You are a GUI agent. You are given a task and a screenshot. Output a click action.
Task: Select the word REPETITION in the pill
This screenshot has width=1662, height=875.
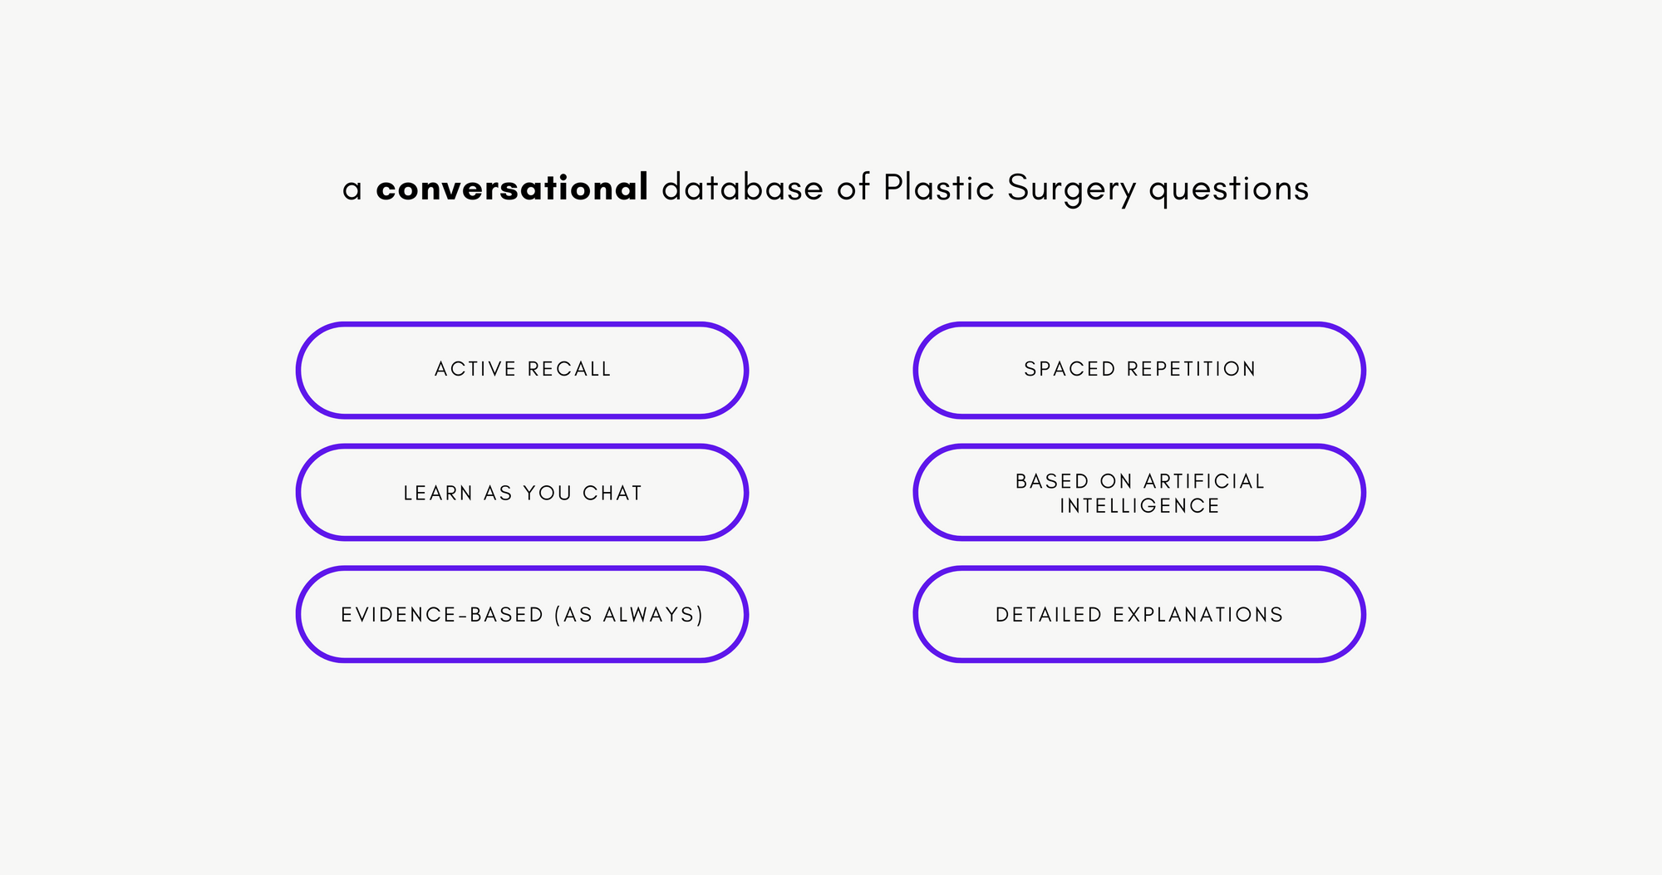(x=1192, y=369)
